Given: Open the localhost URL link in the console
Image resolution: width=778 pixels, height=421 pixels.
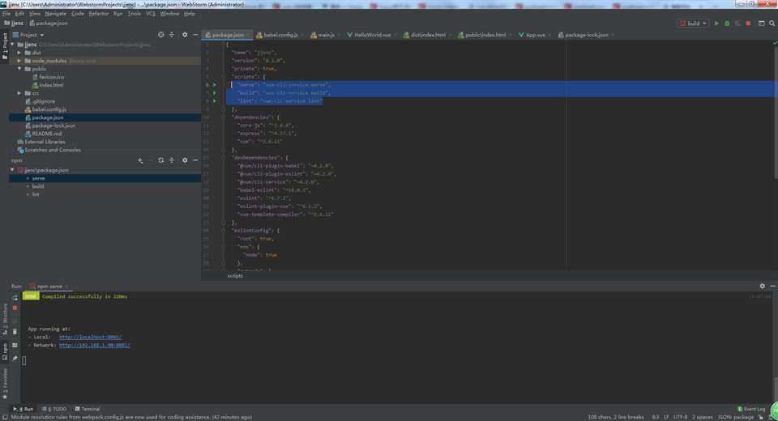Looking at the screenshot, I should [90, 337].
